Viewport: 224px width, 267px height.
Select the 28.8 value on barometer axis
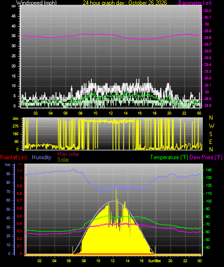[208, 105]
